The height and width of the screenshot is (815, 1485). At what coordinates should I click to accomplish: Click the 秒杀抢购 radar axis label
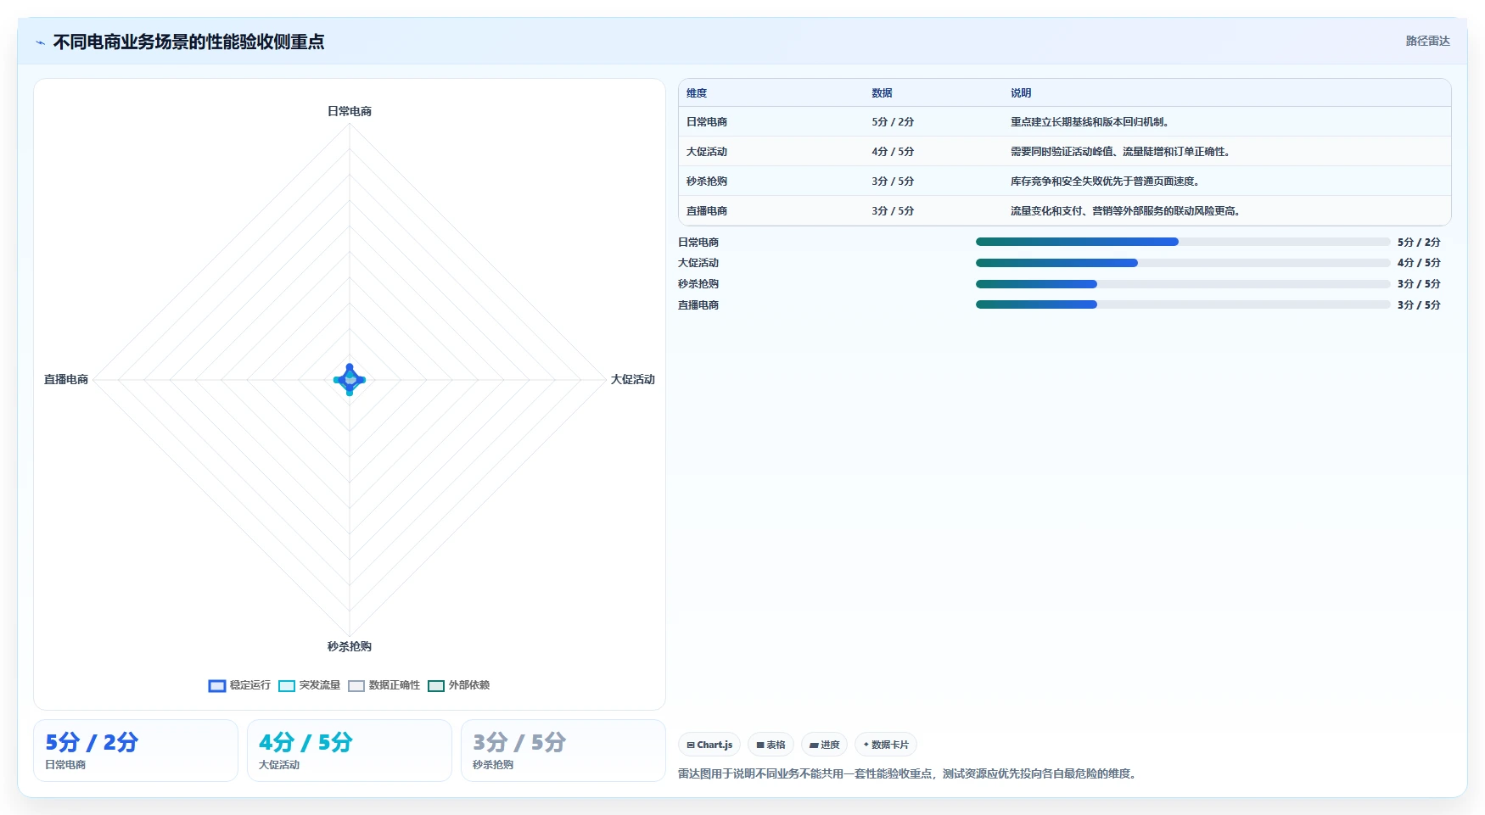(x=350, y=646)
